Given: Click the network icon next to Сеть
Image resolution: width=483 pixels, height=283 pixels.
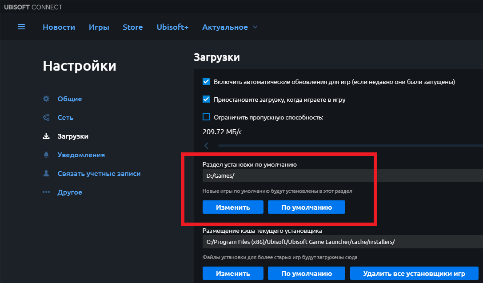Looking at the screenshot, I should (46, 117).
